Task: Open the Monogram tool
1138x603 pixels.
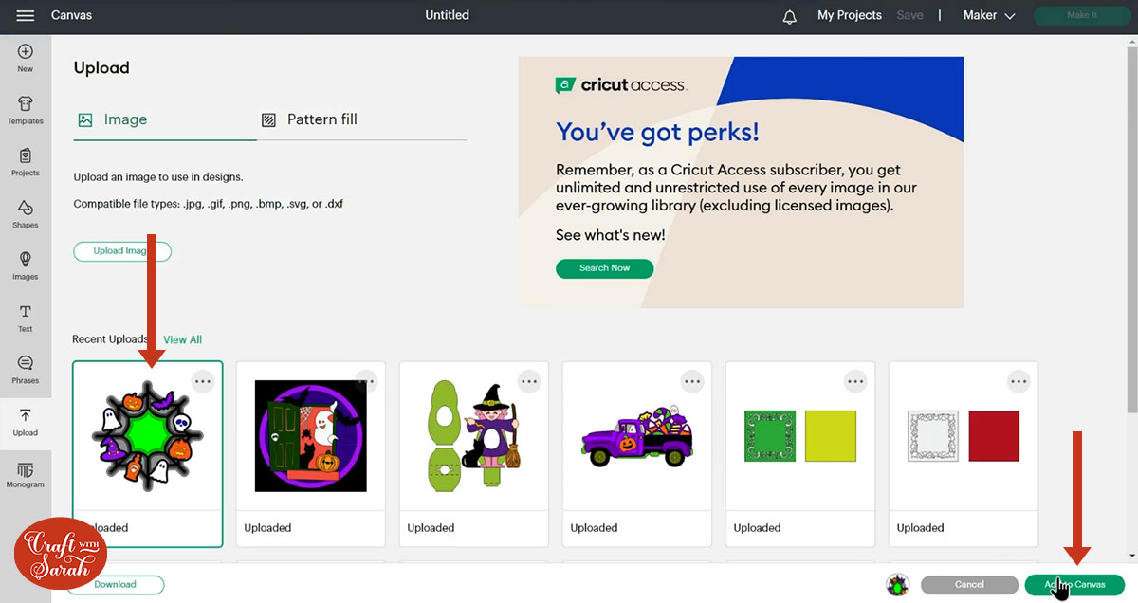Action: click(26, 474)
